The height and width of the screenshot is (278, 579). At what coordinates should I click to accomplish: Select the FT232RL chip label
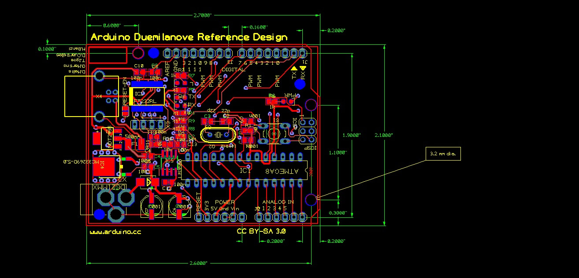click(x=145, y=102)
